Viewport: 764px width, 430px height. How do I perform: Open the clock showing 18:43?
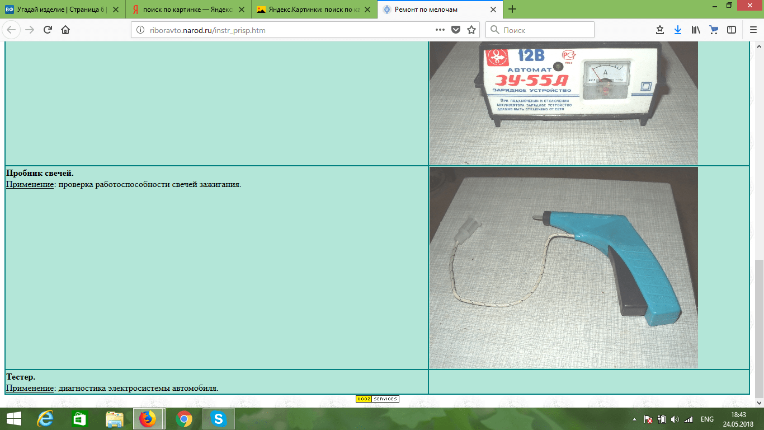[738, 419]
